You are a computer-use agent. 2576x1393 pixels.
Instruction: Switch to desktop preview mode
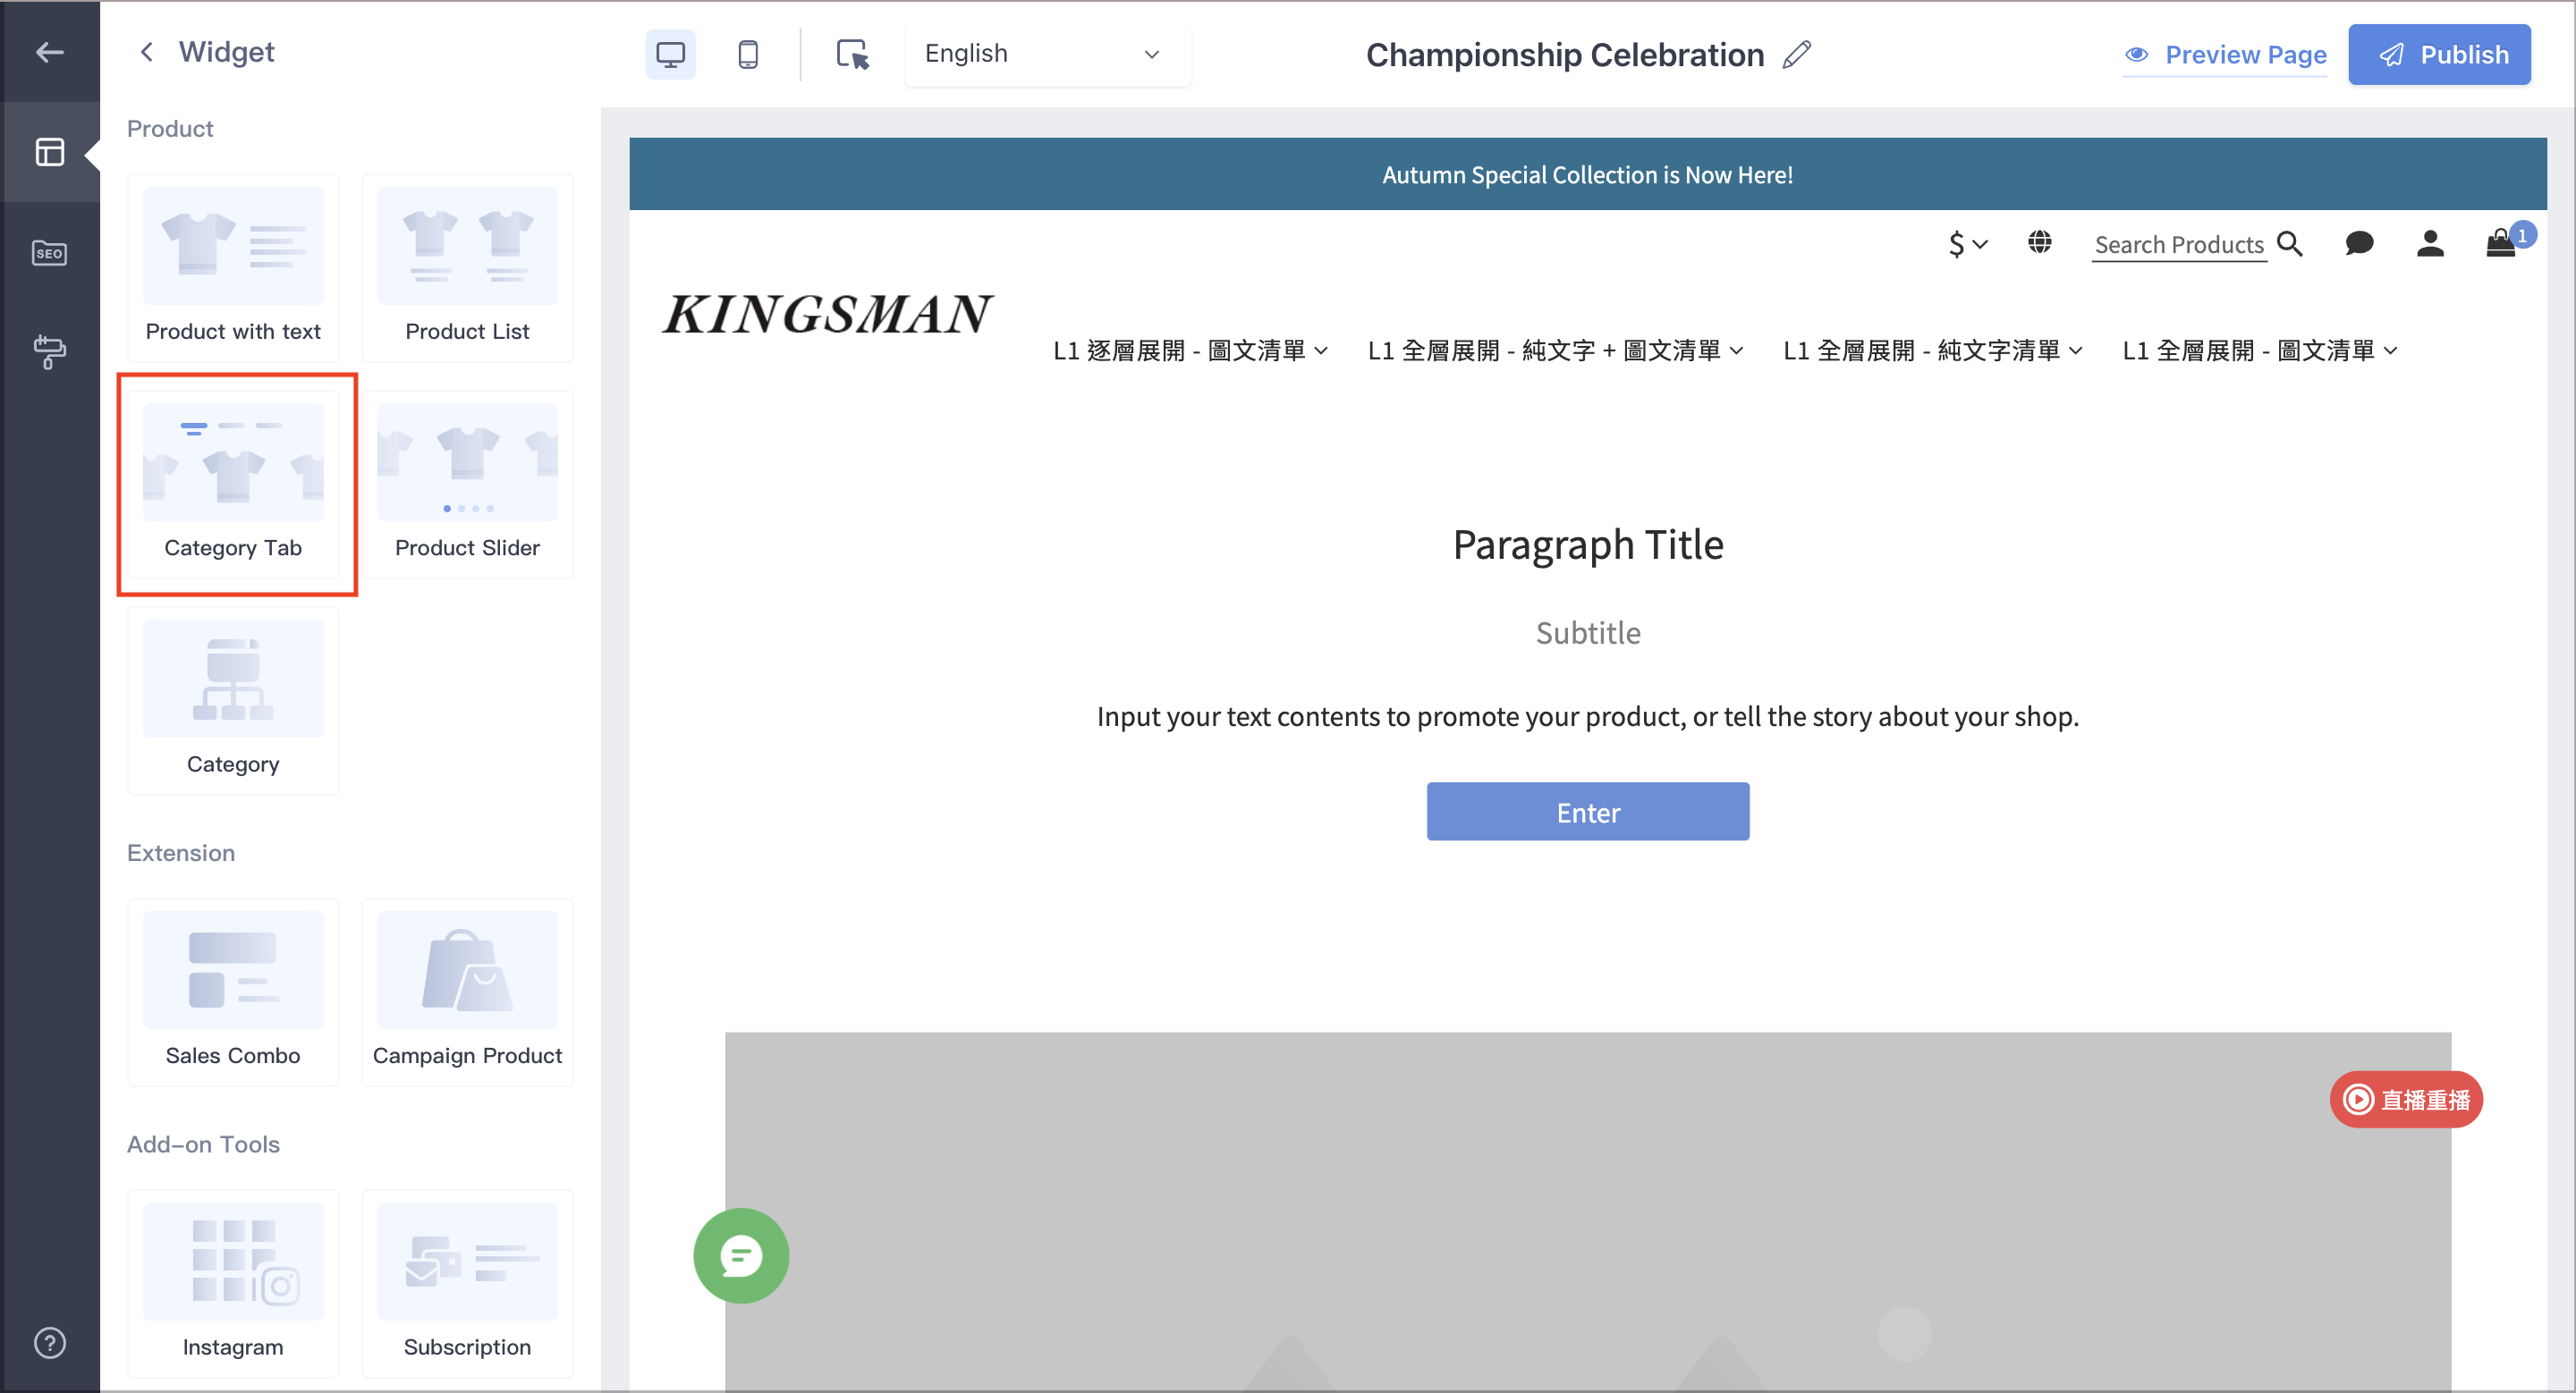coord(670,54)
